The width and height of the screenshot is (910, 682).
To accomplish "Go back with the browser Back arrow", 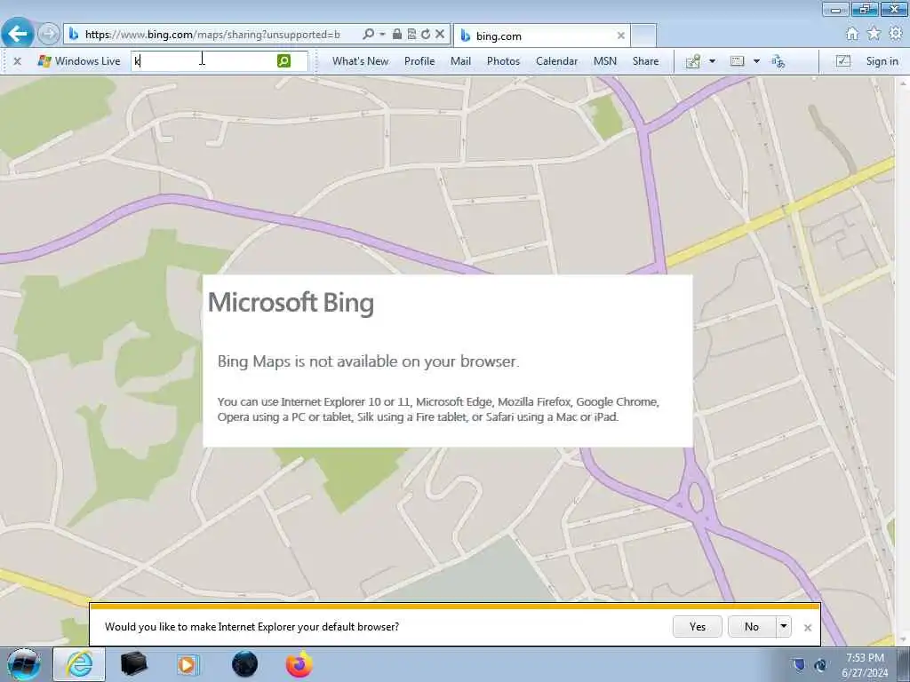I will tap(18, 35).
